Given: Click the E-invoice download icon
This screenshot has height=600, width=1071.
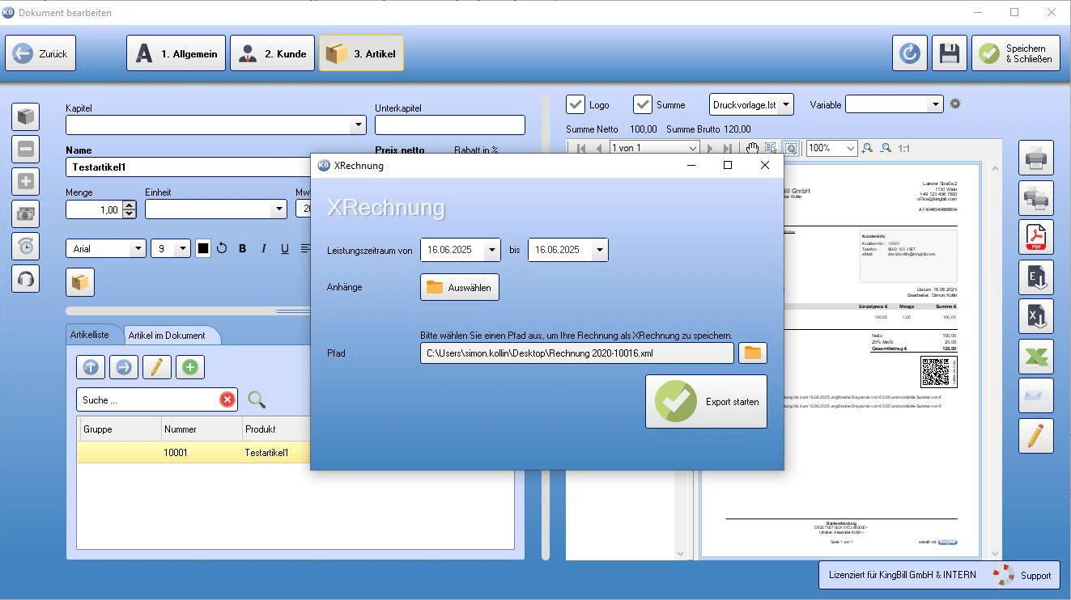Looking at the screenshot, I should point(1036,277).
